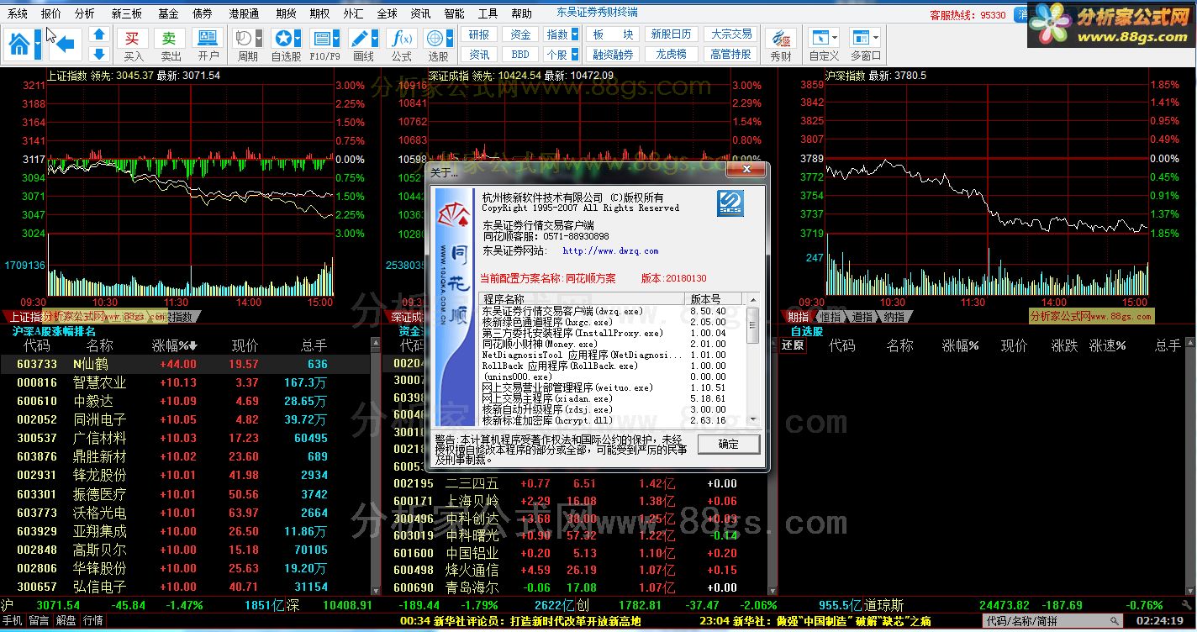This screenshot has width=1197, height=632.
Task: Click the 资讯 toolbar button
Action: 479,54
